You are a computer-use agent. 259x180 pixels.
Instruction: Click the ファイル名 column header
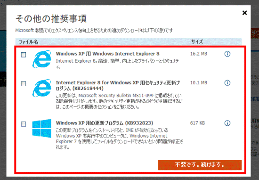(x=28, y=42)
